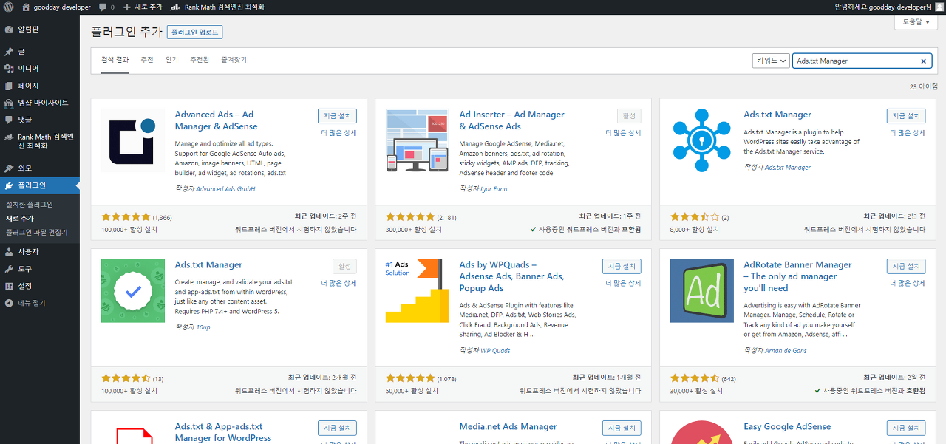The width and height of the screenshot is (946, 444).
Task: Click blue hub Ads.txt Manager icon
Action: (702, 140)
